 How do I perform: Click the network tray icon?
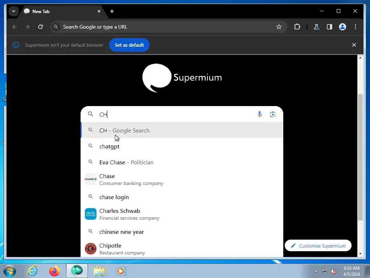(x=325, y=271)
